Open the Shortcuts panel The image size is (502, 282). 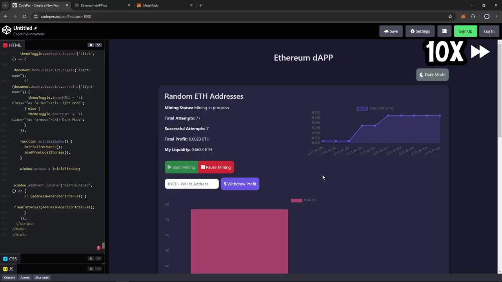pyautogui.click(x=42, y=277)
